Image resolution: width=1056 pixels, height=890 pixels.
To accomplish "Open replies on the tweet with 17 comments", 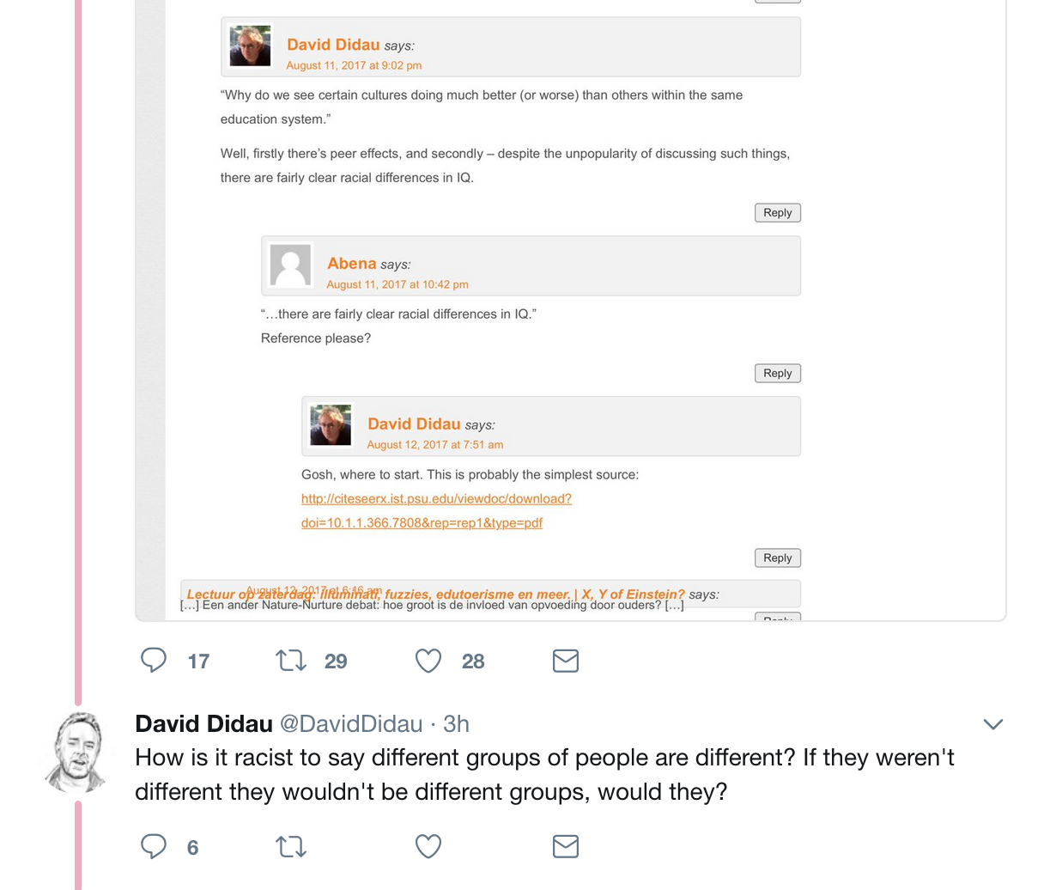I will (154, 661).
